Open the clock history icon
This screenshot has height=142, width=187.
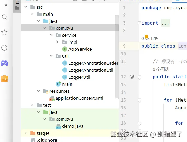coord(4,48)
